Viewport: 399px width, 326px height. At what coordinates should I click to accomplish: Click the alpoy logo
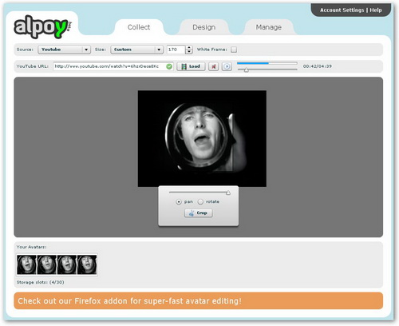tap(42, 27)
